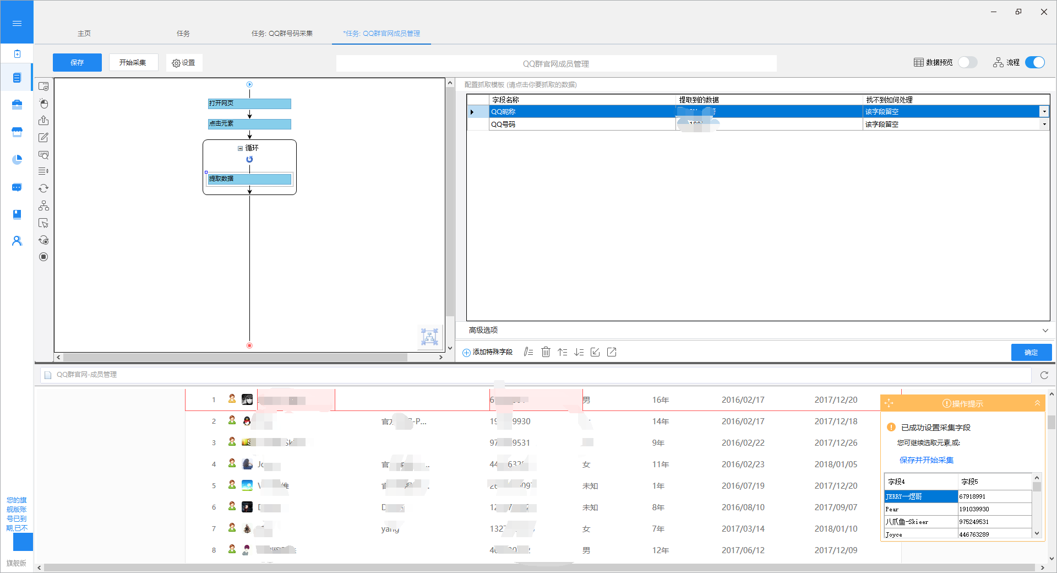
Task: Click the move icon on the 操作提示 panel
Action: coord(889,403)
